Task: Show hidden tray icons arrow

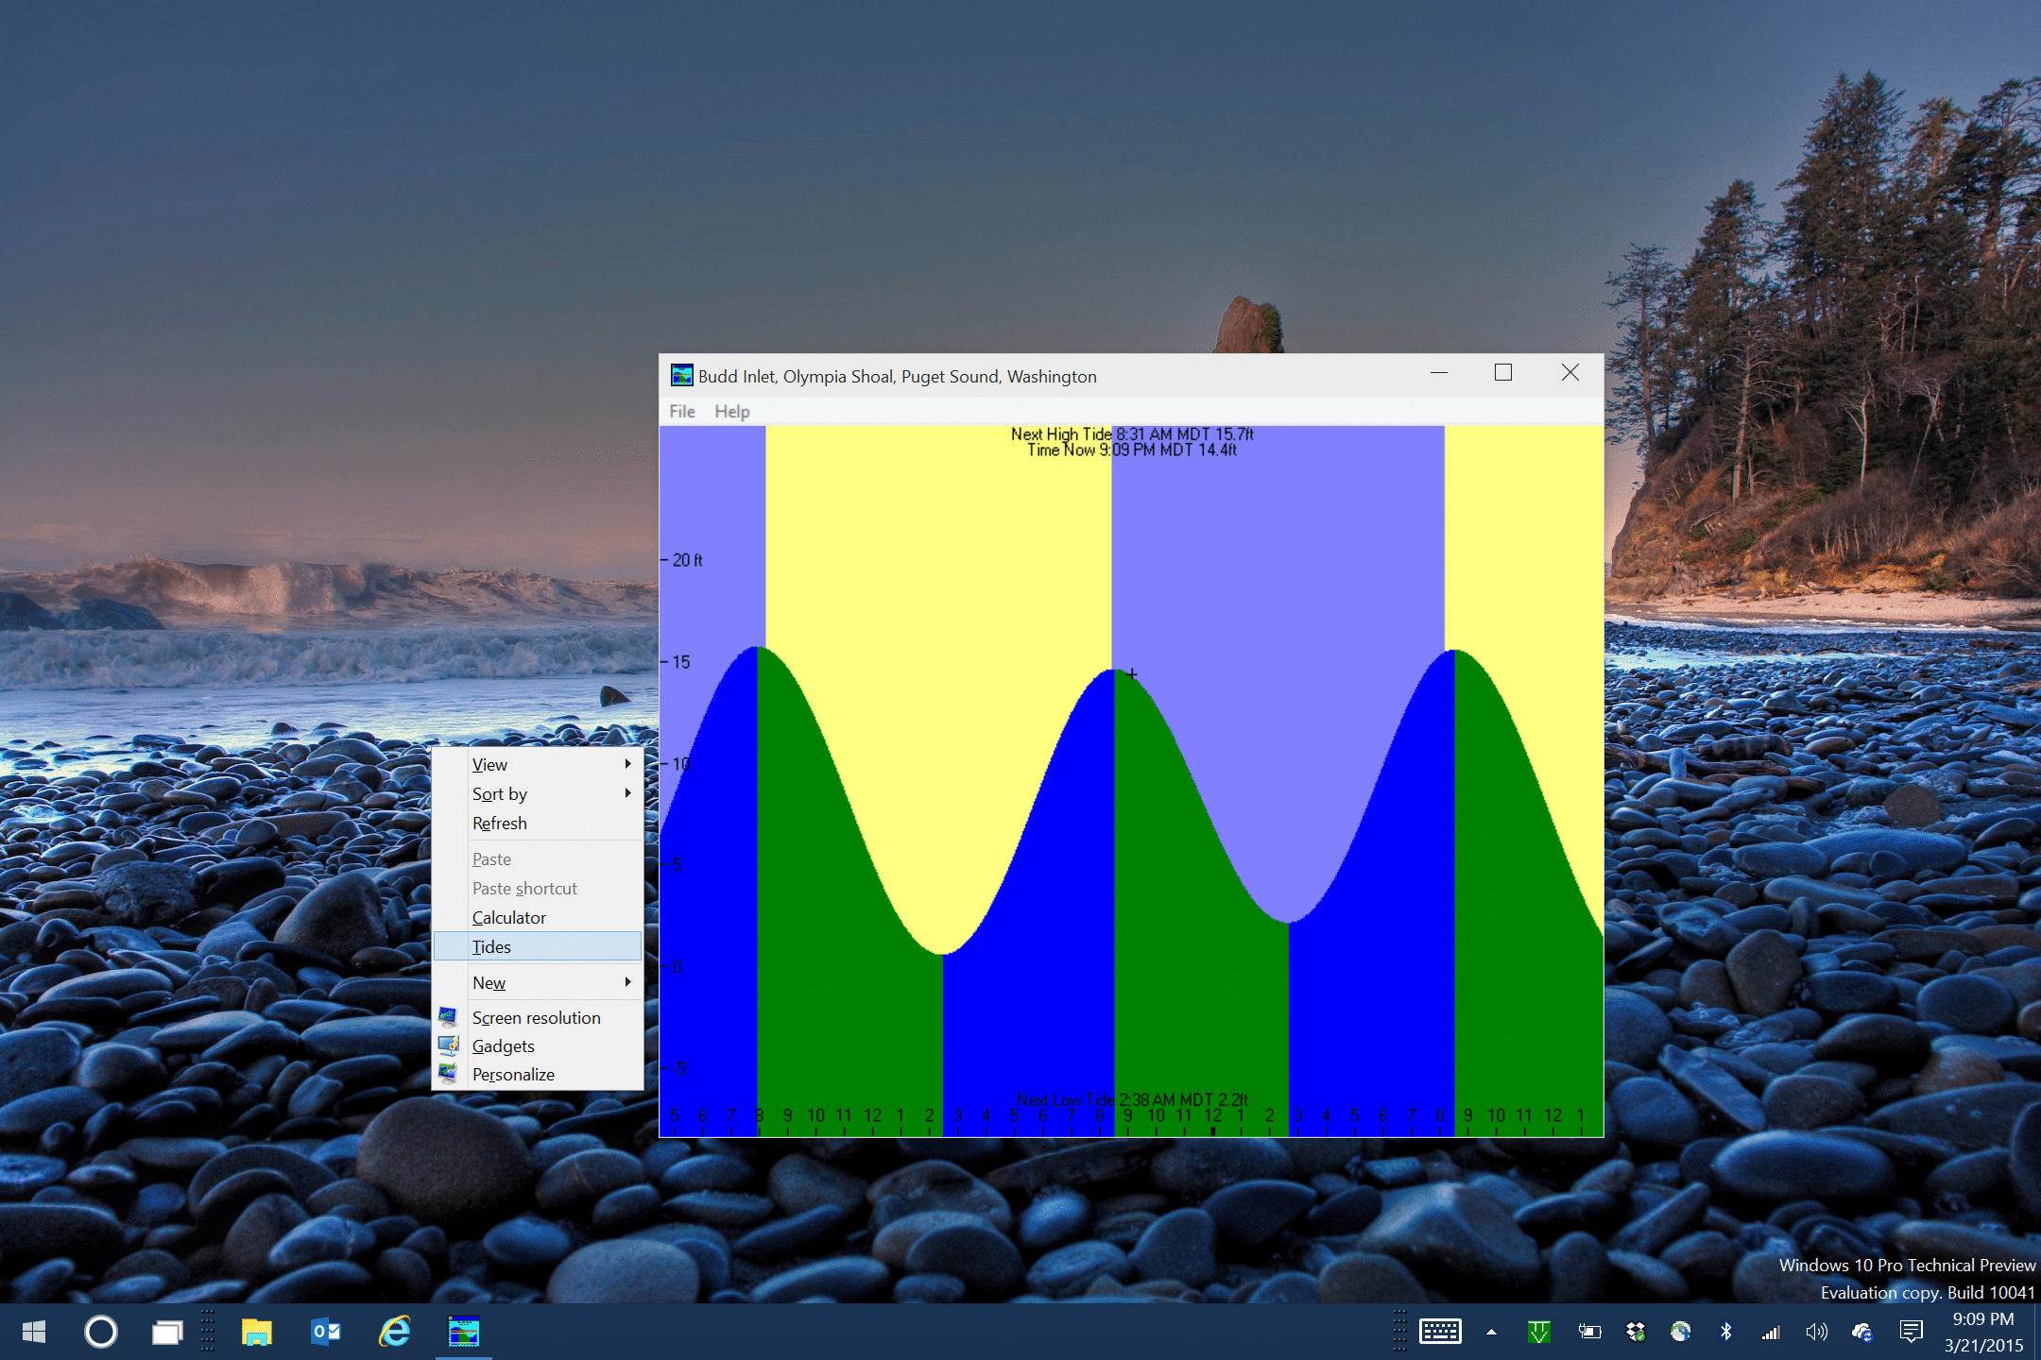Action: 1491,1332
